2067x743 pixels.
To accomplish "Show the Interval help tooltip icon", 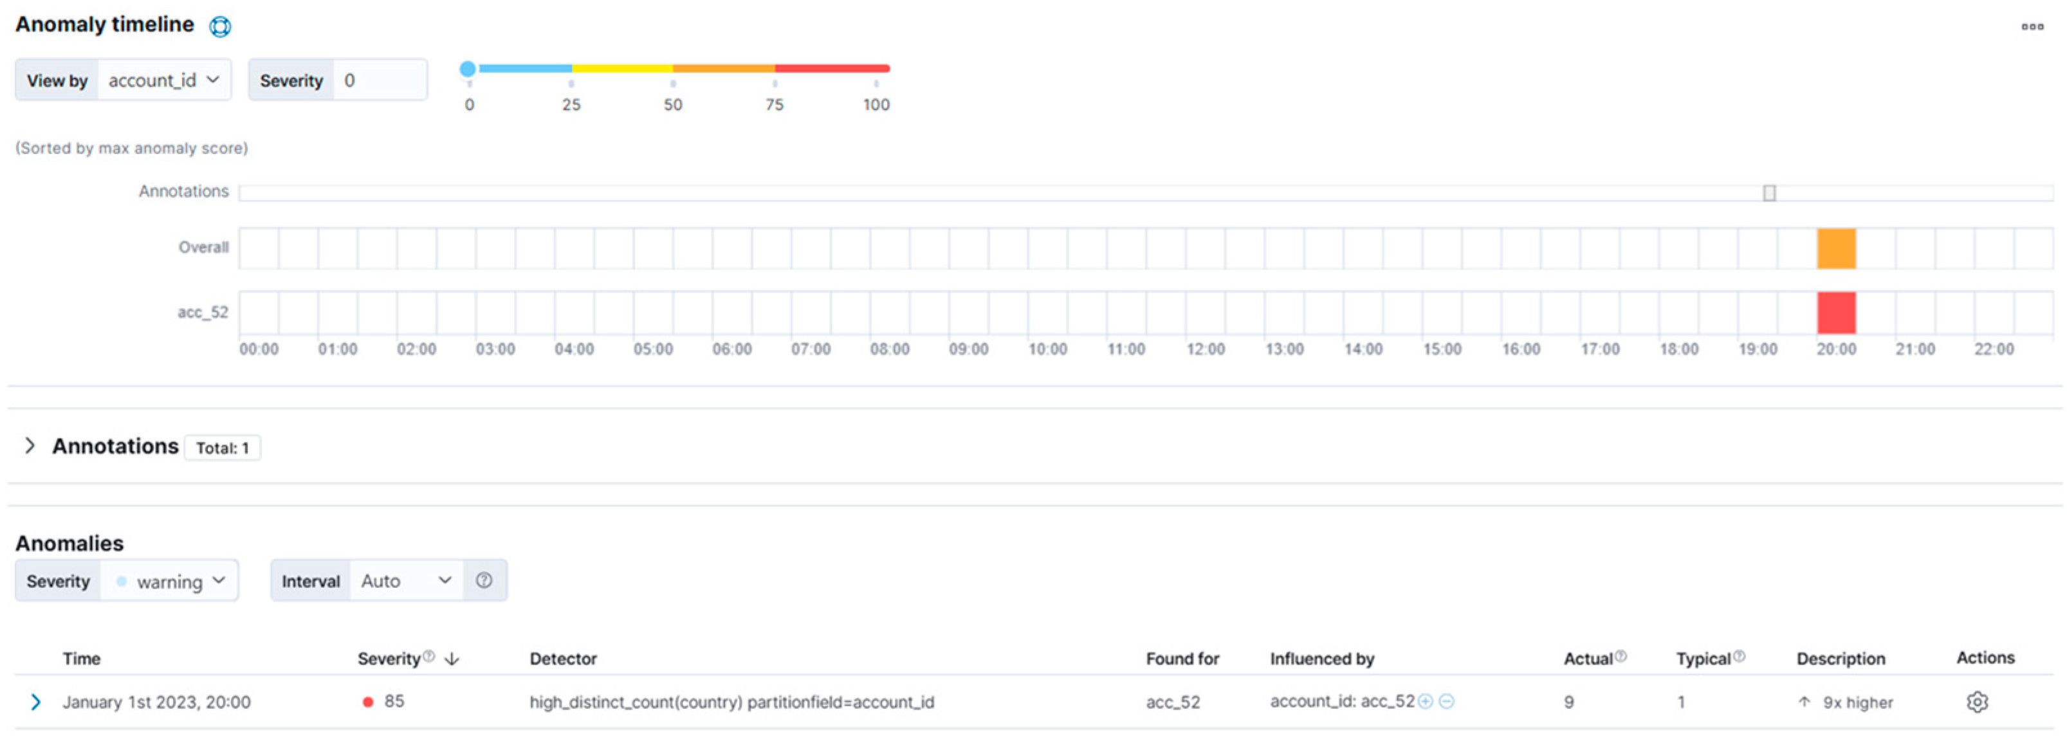I will [484, 580].
